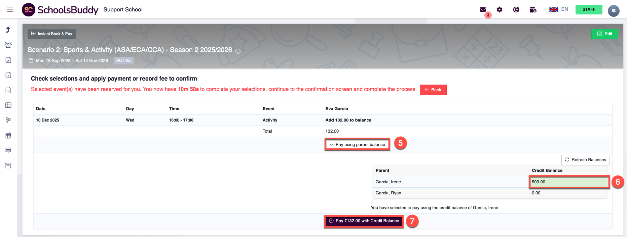Viewport: 627px width, 237px height.
Task: Expand the Pay using parent balance dropdown
Action: pos(357,145)
